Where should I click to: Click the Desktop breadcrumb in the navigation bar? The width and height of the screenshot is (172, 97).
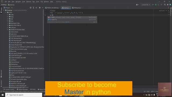coord(4,5)
